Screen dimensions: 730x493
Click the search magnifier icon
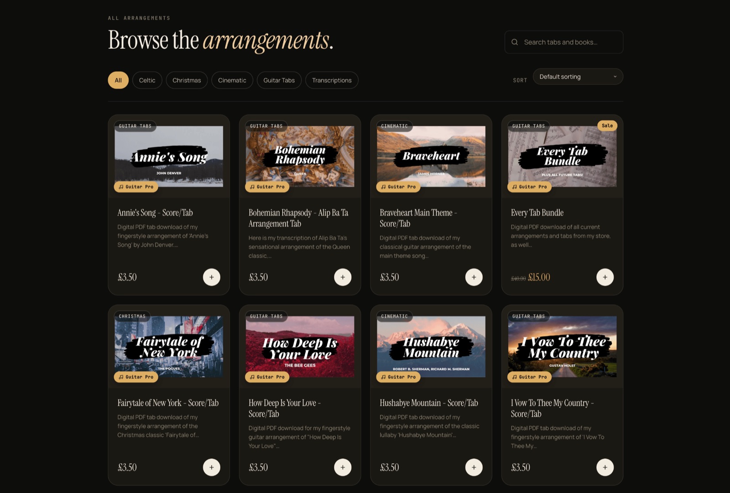pyautogui.click(x=515, y=42)
